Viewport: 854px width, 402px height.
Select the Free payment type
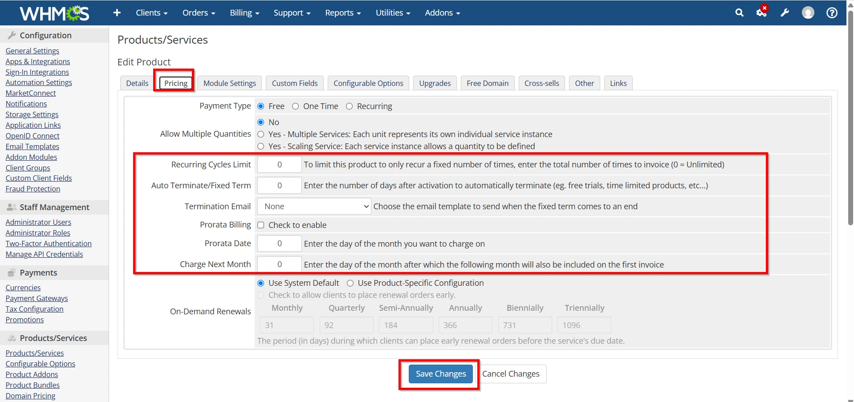(261, 106)
